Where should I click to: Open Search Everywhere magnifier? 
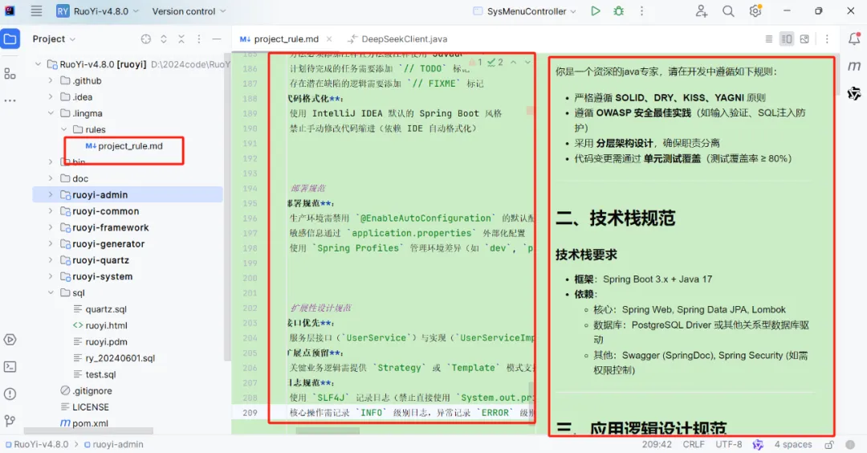coord(728,10)
